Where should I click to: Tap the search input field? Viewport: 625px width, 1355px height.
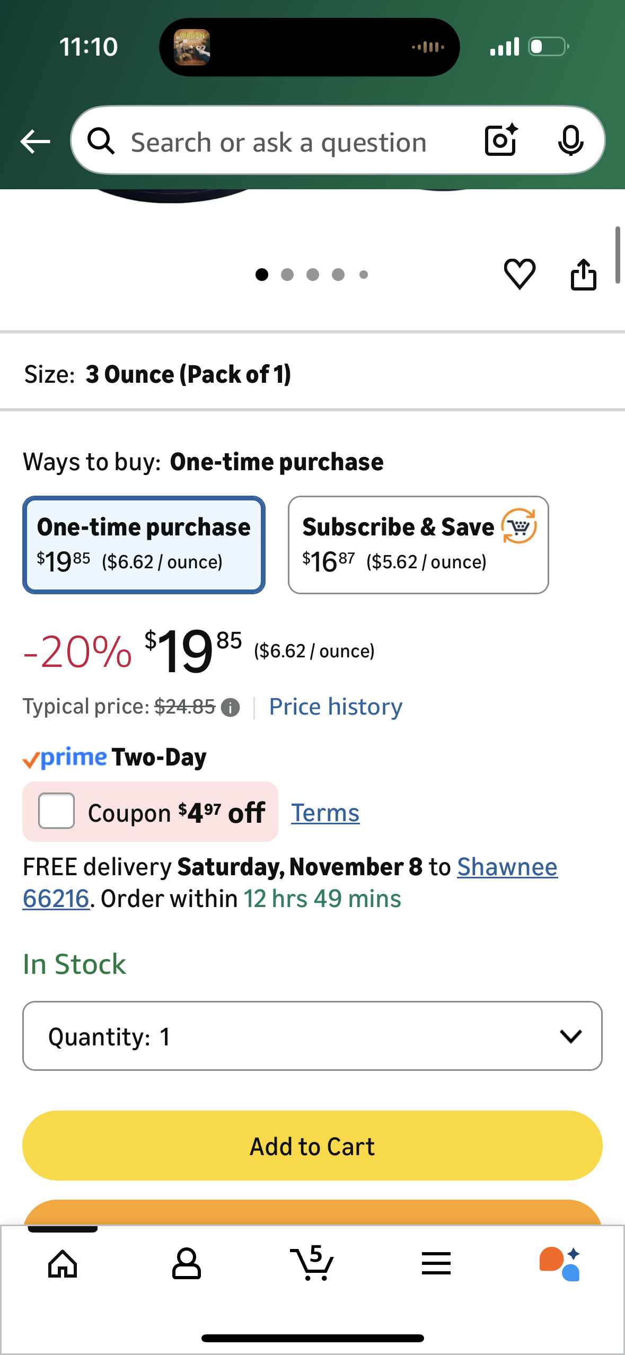click(x=278, y=142)
